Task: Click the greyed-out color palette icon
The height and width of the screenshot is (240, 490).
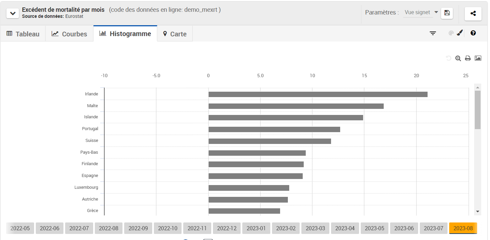Action: (451, 33)
